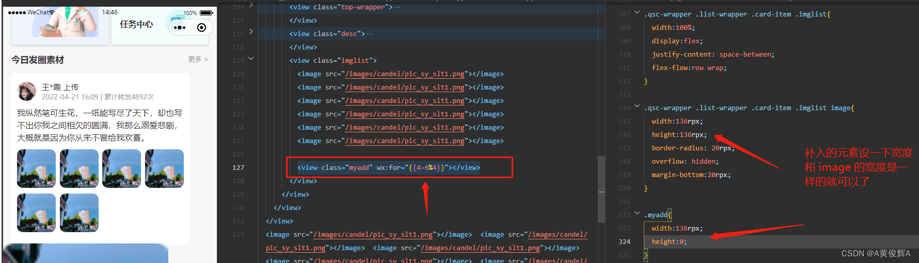
Task: Collapse the imglist view block at line 119
Action: tap(251, 59)
